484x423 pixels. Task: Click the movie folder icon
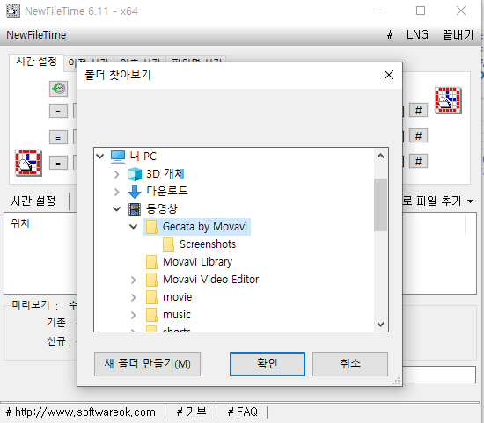click(x=151, y=297)
